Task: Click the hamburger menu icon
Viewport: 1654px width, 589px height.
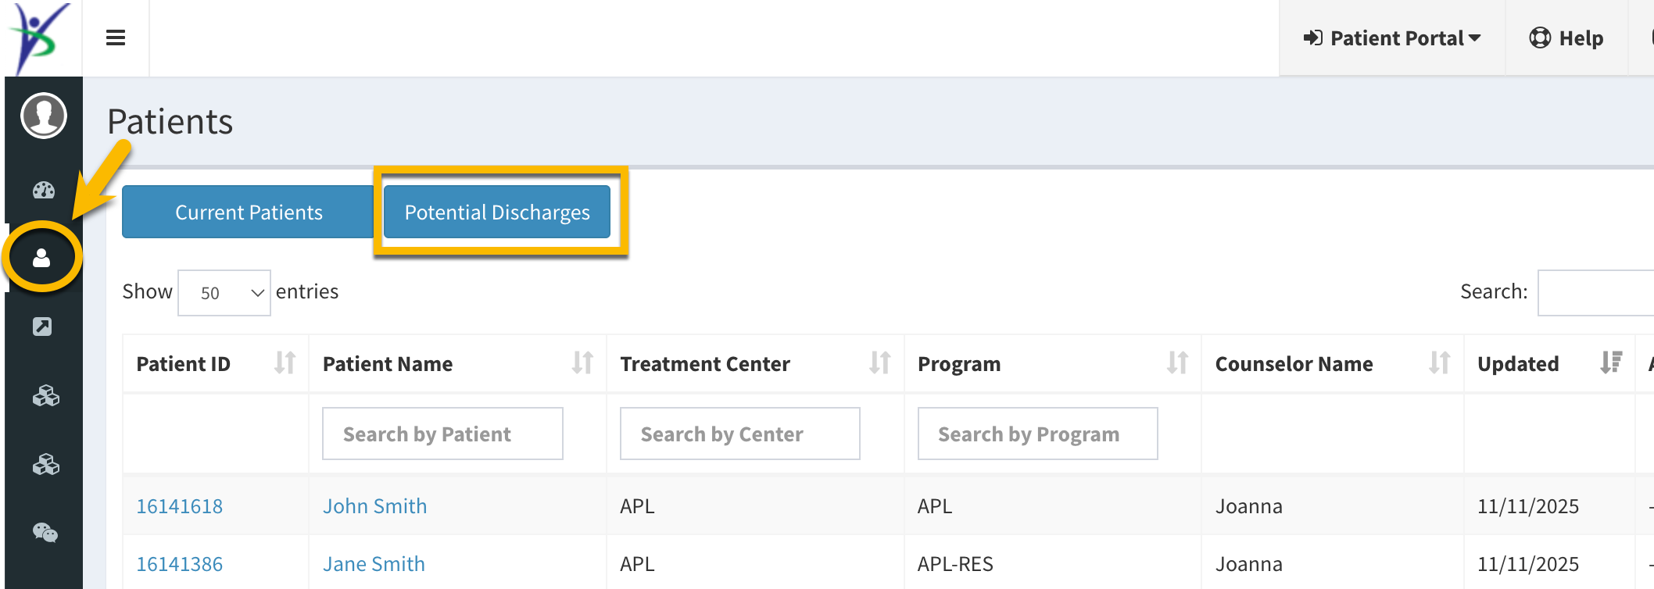Action: [116, 37]
